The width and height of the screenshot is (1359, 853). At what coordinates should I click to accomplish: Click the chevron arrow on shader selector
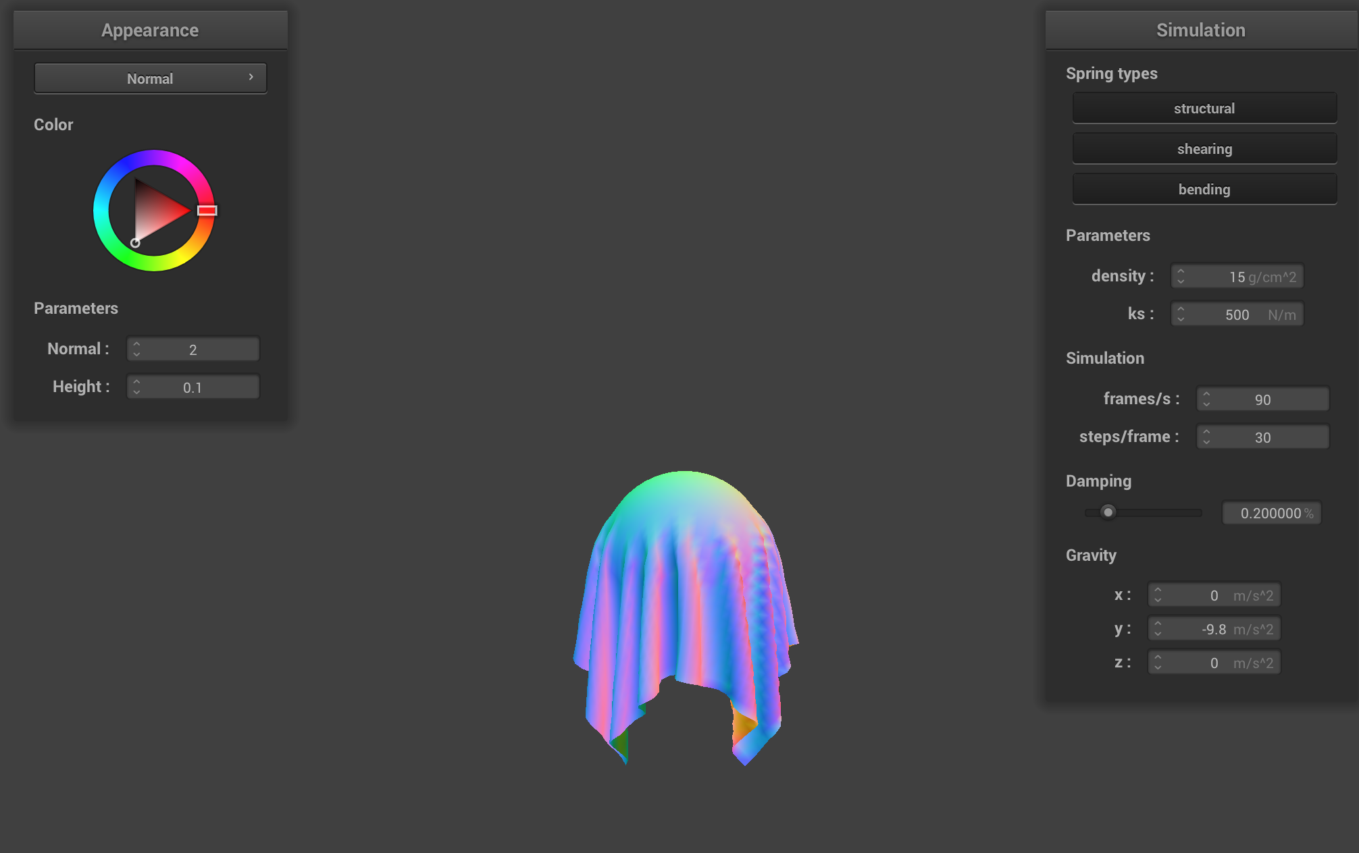tap(251, 77)
